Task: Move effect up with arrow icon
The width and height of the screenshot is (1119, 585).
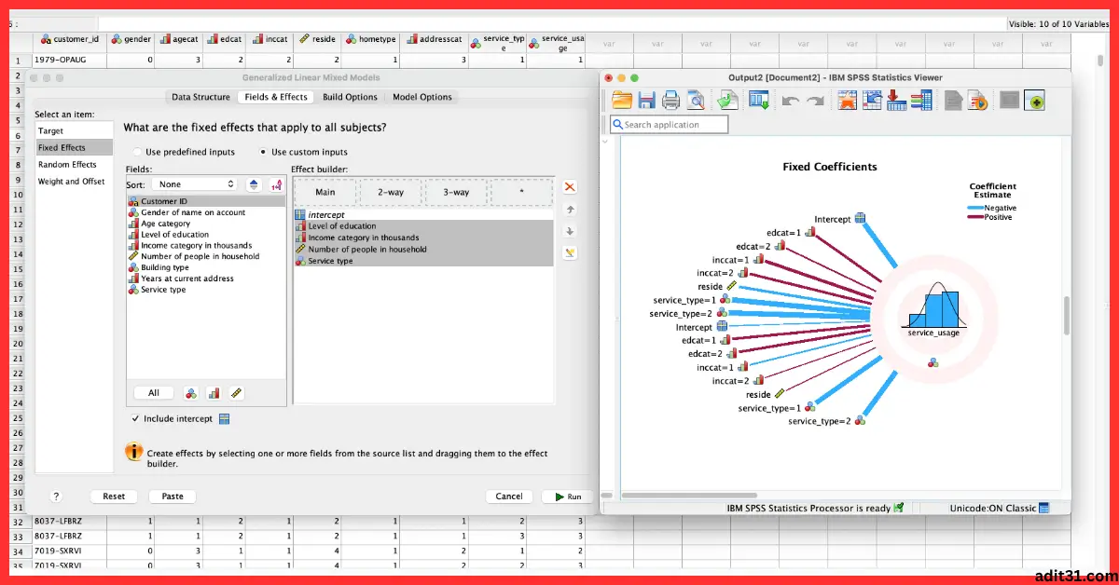Action: (x=570, y=210)
